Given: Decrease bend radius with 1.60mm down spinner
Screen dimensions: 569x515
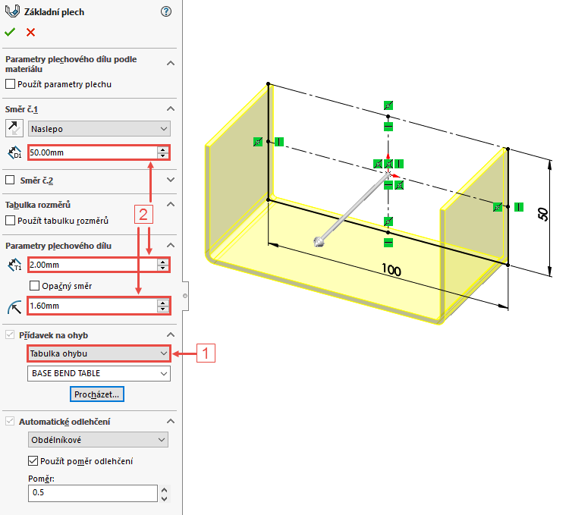Looking at the screenshot, I should tap(163, 309).
